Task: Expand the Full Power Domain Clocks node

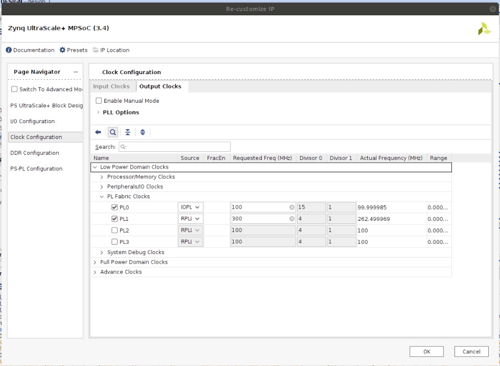Action: coord(95,262)
